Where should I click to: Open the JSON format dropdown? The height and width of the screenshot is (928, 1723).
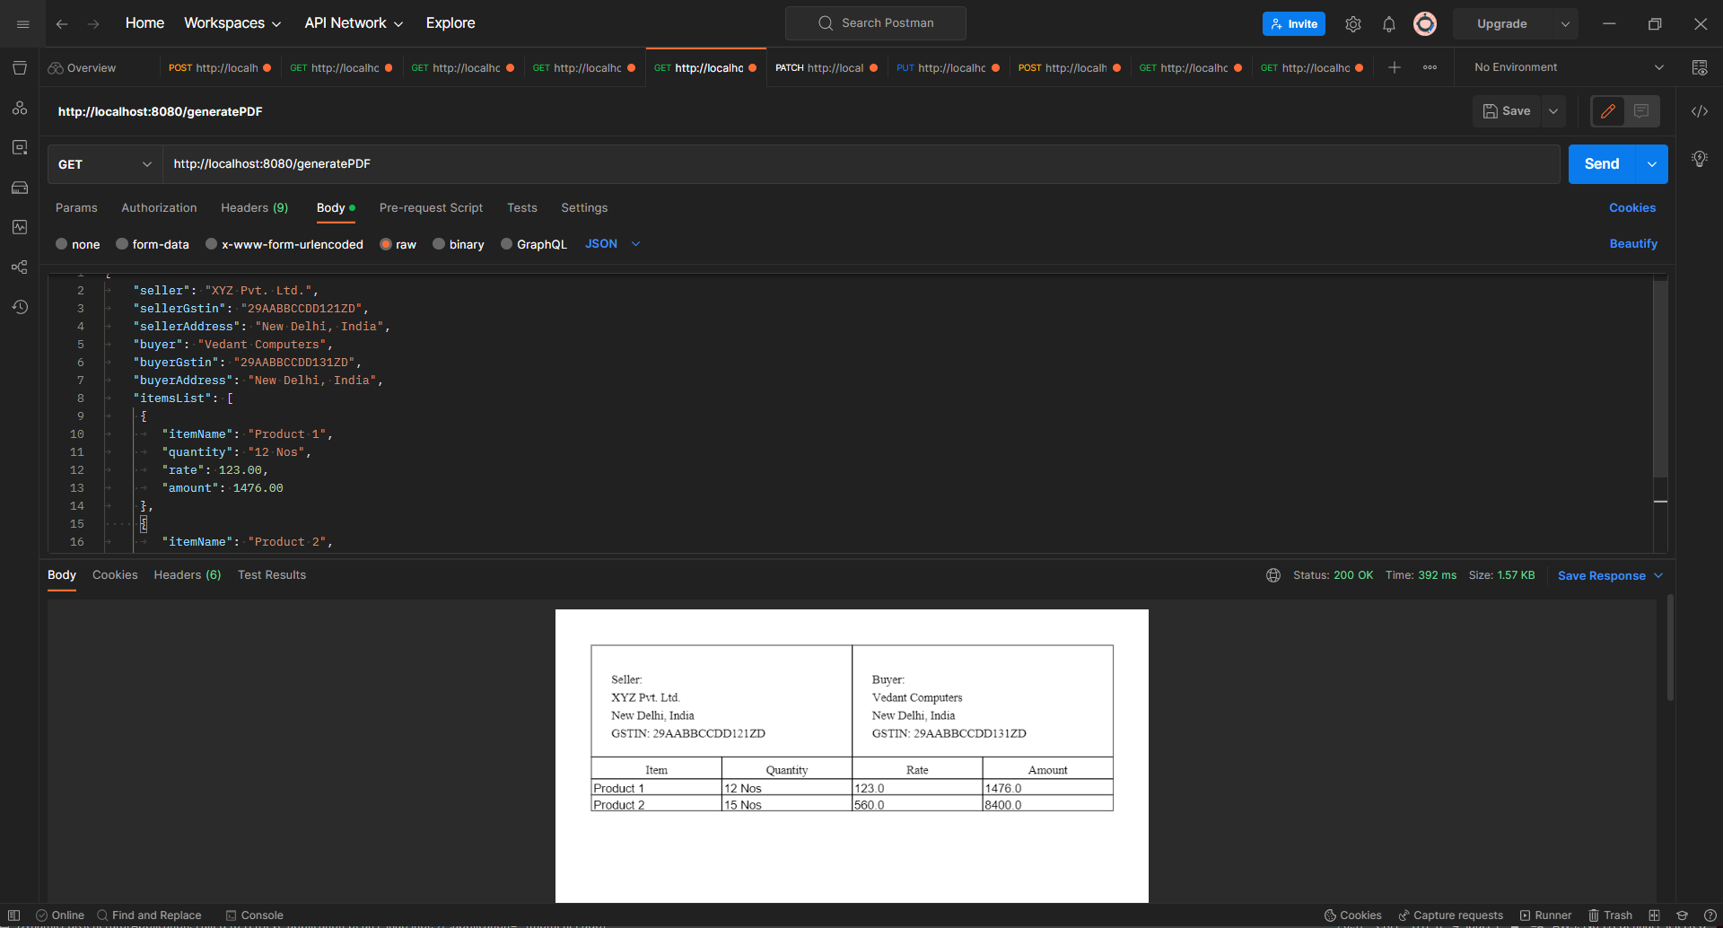[613, 243]
